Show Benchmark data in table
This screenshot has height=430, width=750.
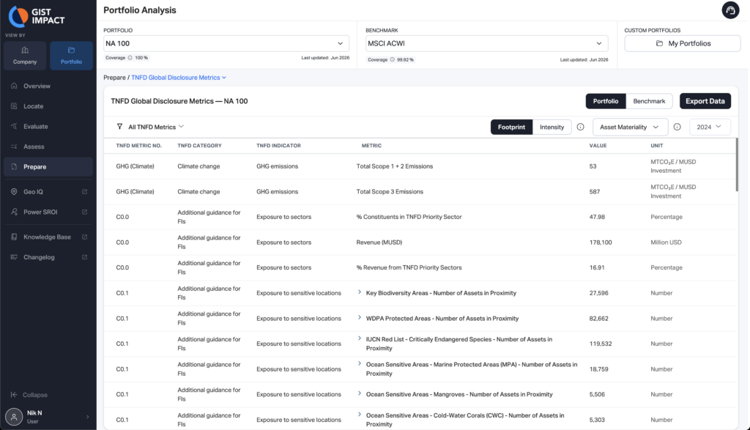click(649, 101)
